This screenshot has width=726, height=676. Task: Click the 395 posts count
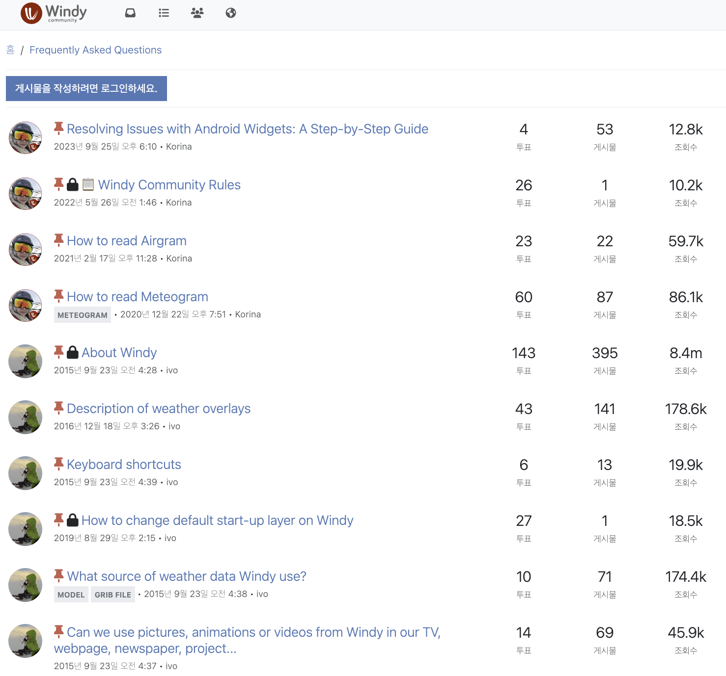tap(605, 353)
